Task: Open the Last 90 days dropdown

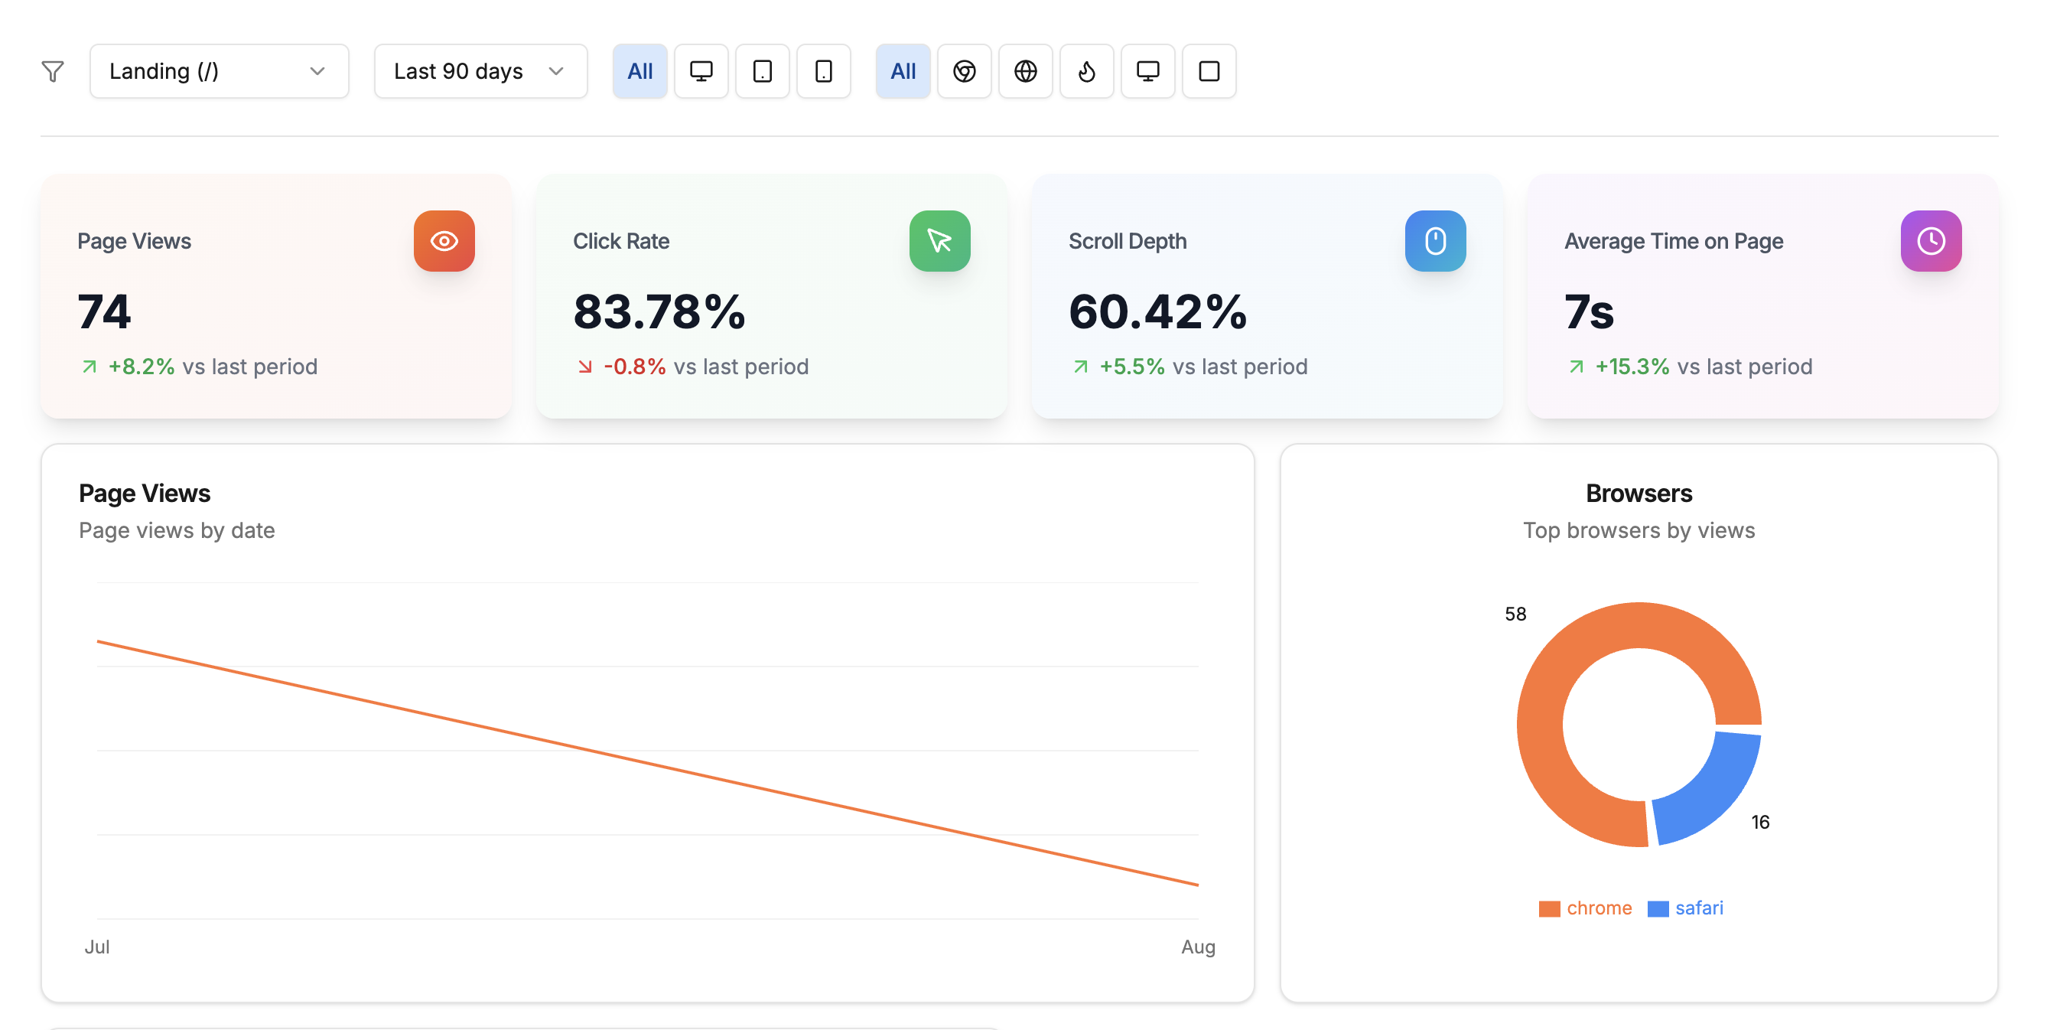Action: (480, 71)
